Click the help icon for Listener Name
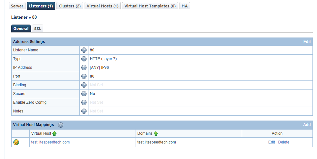The image size is (317, 159). tap(84, 50)
